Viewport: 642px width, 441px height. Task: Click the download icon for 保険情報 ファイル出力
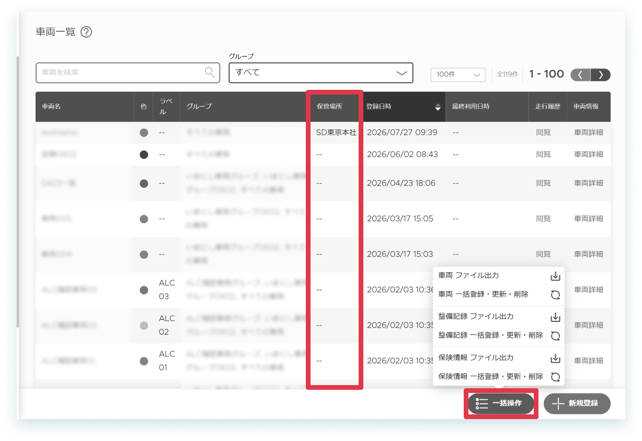(555, 358)
